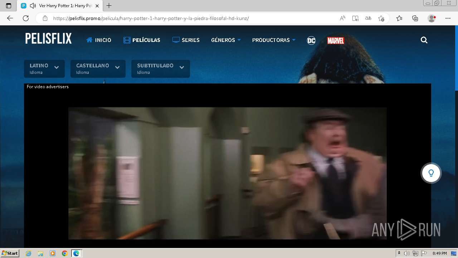This screenshot has height=258, width=458.
Task: Click the browser Back arrow
Action: pyautogui.click(x=10, y=18)
